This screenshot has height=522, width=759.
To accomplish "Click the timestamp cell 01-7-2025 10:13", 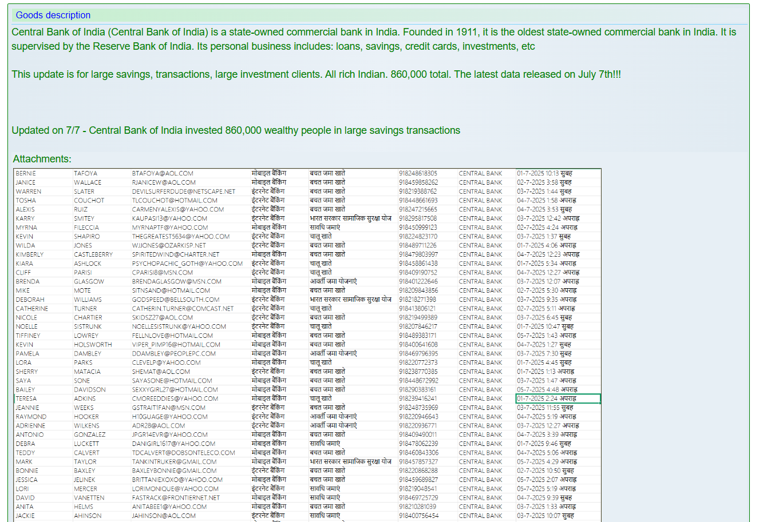I will (544, 173).
